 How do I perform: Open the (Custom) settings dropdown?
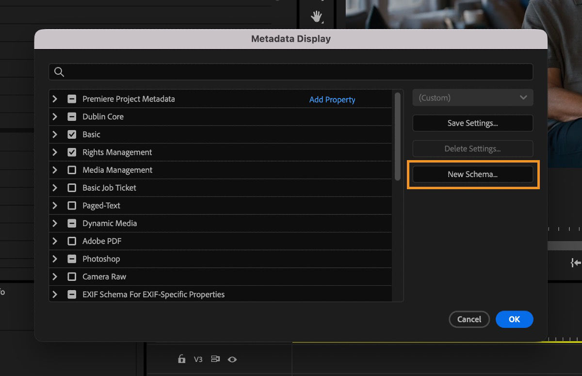point(472,97)
